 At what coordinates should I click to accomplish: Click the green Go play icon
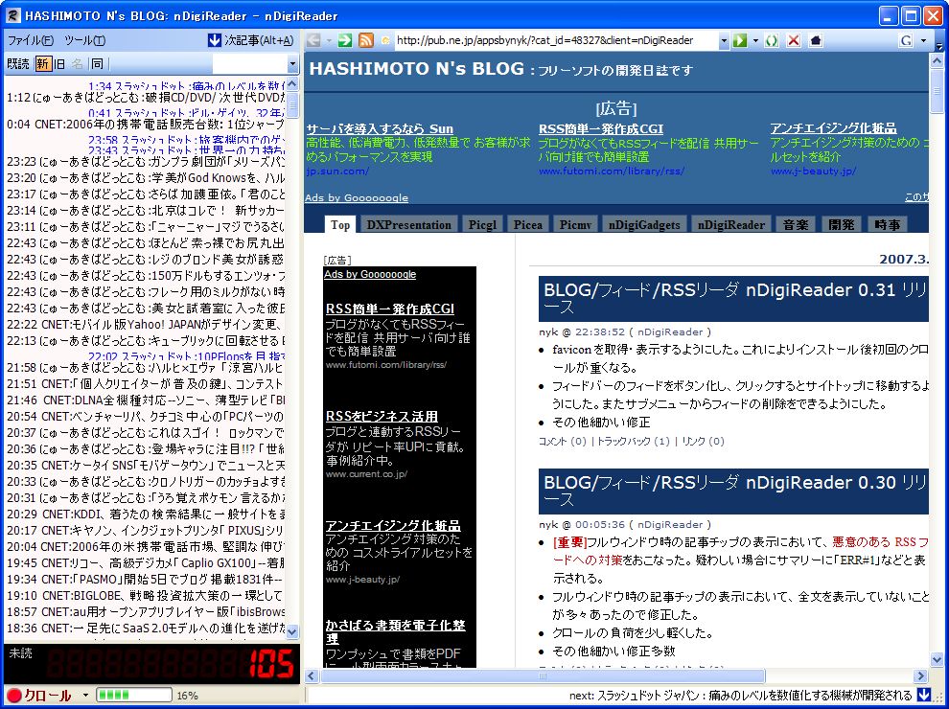740,40
